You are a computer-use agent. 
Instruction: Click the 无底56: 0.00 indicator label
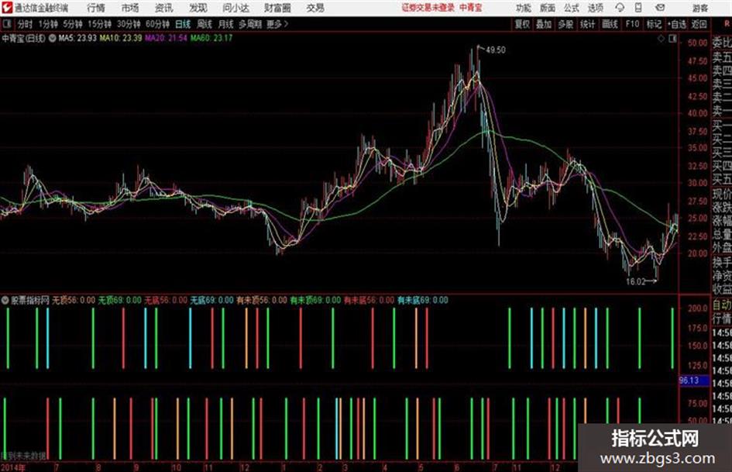[x=166, y=300]
